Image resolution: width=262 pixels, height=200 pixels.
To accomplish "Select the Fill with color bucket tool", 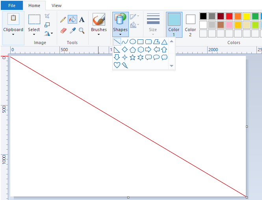I will [x=72, y=19].
